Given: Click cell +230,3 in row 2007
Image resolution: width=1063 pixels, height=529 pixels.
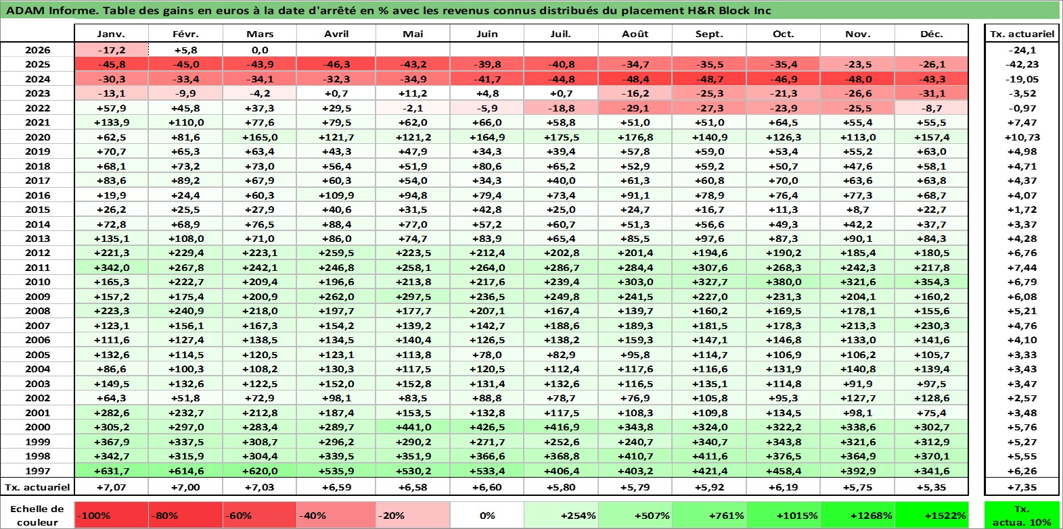Looking at the screenshot, I should tap(932, 326).
